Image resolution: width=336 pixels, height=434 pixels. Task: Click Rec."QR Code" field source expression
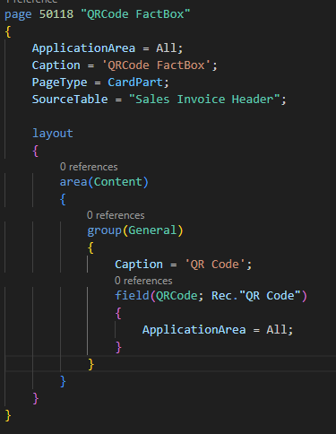tap(256, 296)
